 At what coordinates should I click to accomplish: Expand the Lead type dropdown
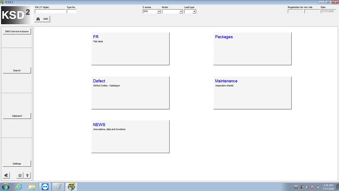click(194, 12)
